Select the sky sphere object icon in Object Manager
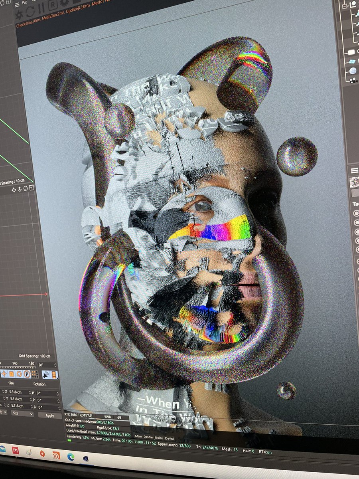Screen dimensions: 359x479 [x=353, y=71]
